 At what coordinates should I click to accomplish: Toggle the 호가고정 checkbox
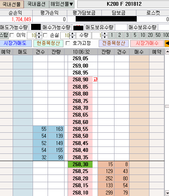click(x=68, y=43)
